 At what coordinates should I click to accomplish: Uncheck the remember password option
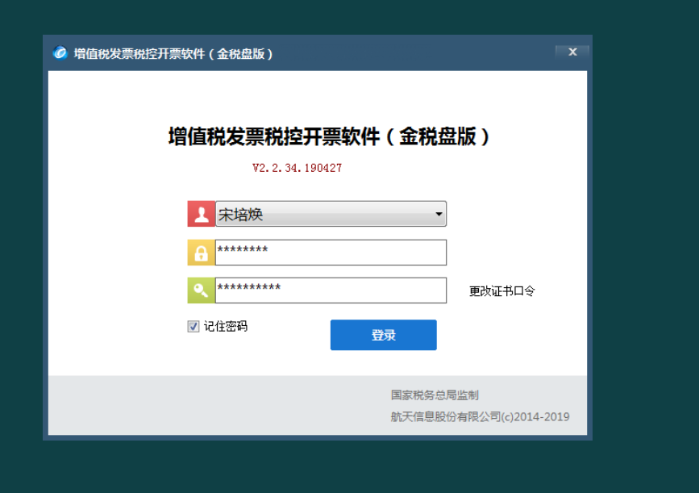coord(193,326)
